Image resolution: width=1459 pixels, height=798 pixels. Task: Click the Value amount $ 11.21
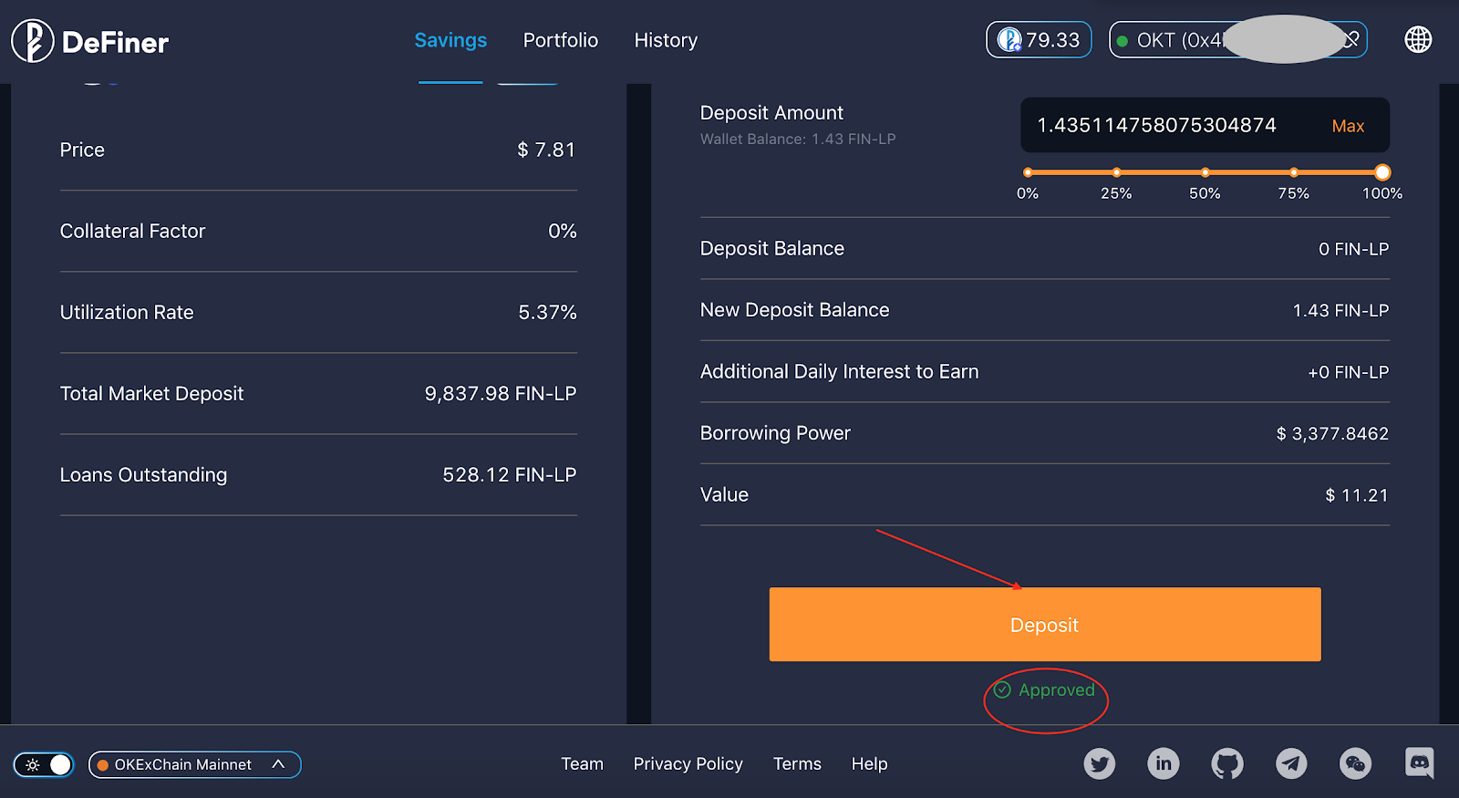tap(1357, 495)
